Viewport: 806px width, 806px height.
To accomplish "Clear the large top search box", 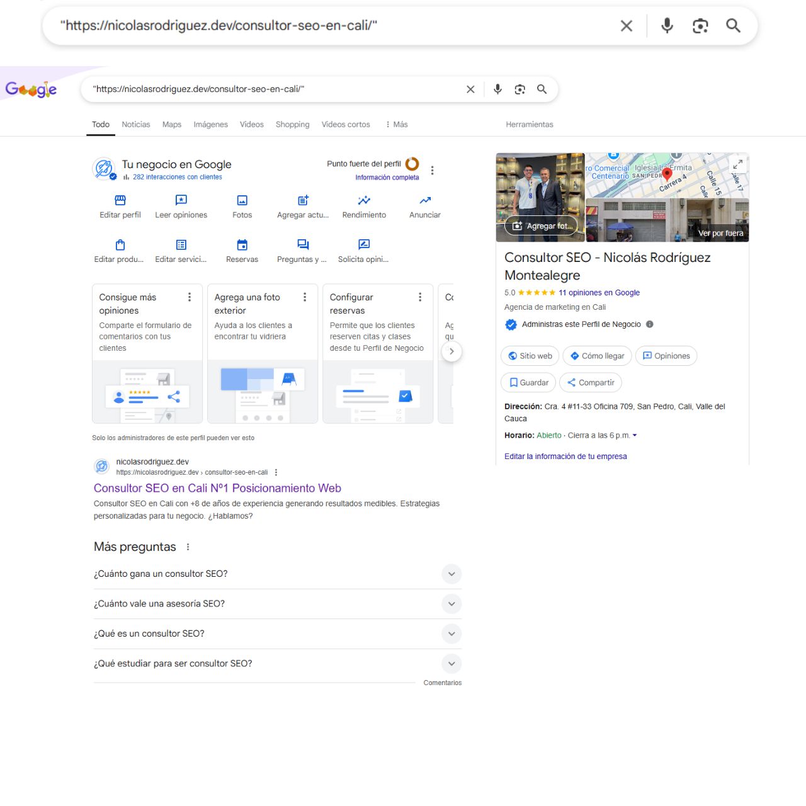I will pyautogui.click(x=627, y=26).
